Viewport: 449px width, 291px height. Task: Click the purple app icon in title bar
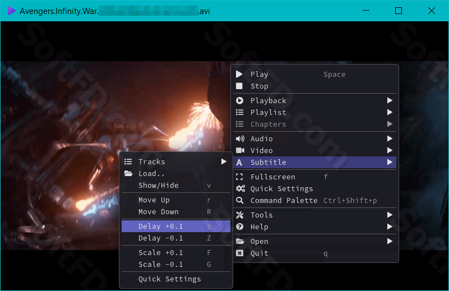[11, 11]
